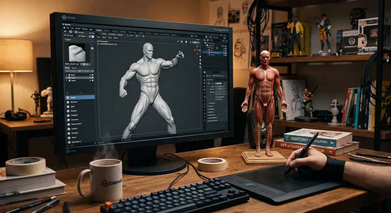Viewport: 391px width, 213px height.
Task: Toggle visibility eye on highlighted list row
Action: [x=90, y=78]
